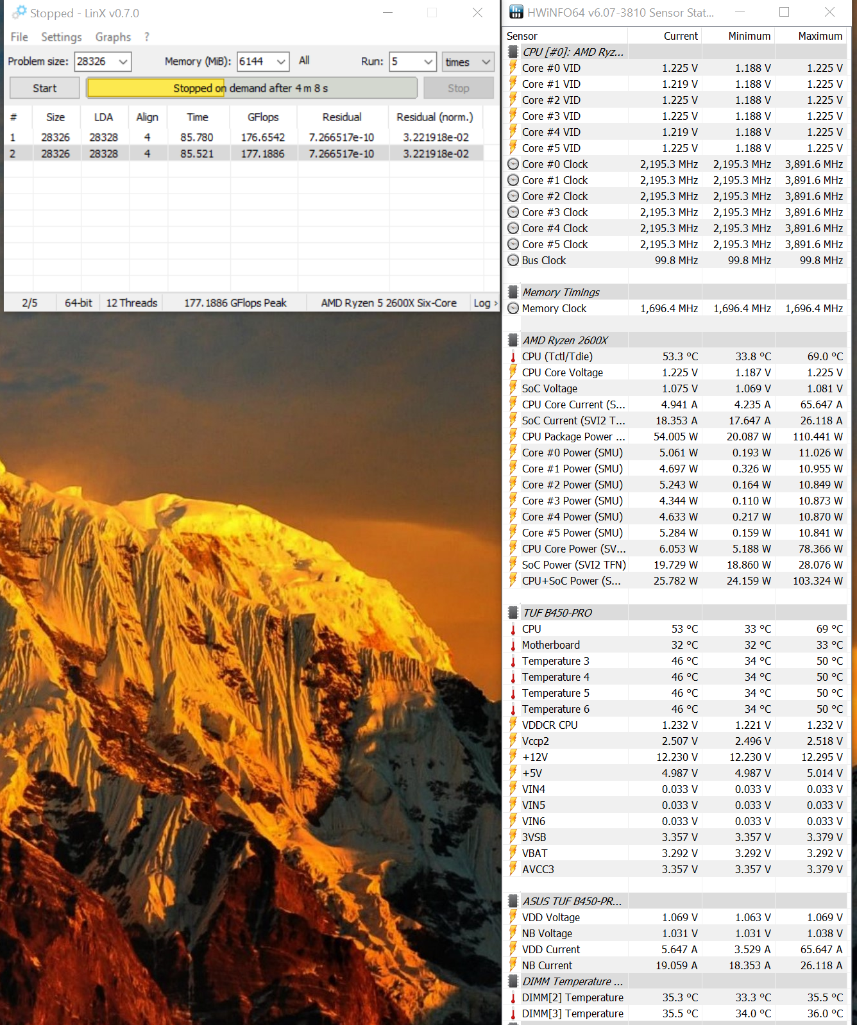Open the File menu in LinX
Image resolution: width=857 pixels, height=1025 pixels.
tap(19, 37)
